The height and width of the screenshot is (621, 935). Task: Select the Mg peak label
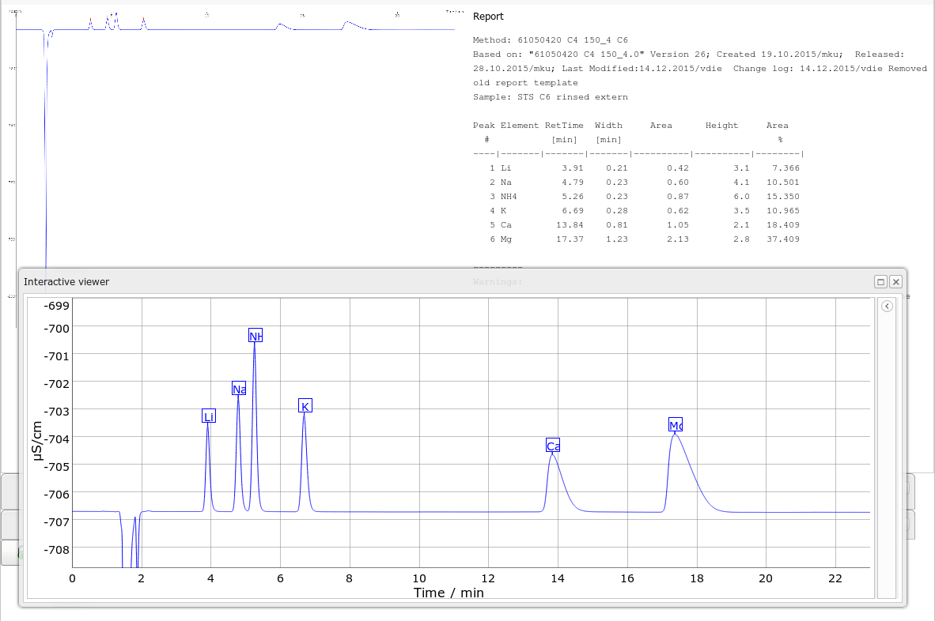click(x=675, y=425)
